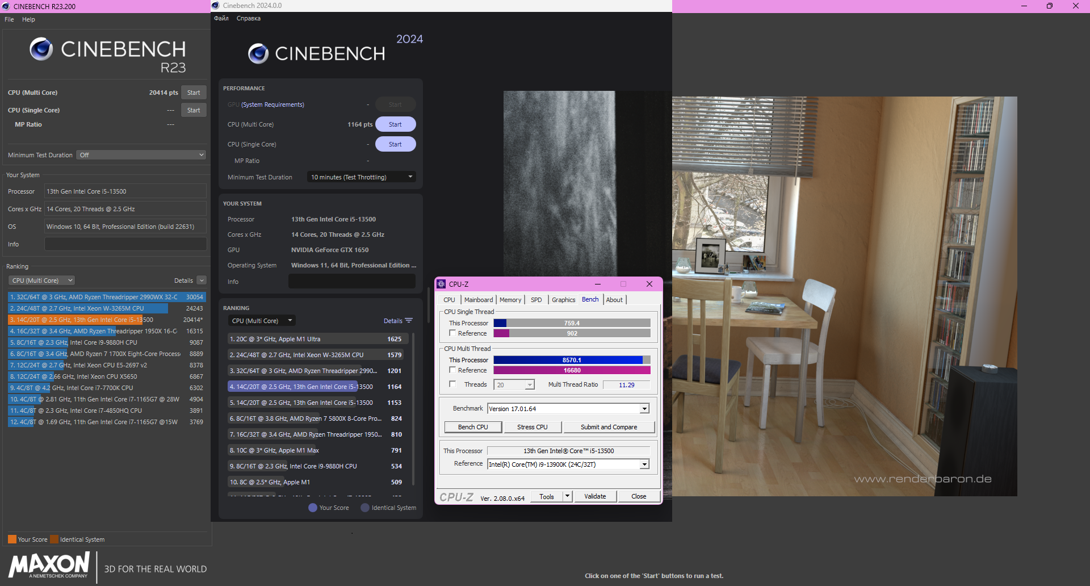
Task: Select Cinebench 2024 ranking row with score 1164
Action: (318, 387)
